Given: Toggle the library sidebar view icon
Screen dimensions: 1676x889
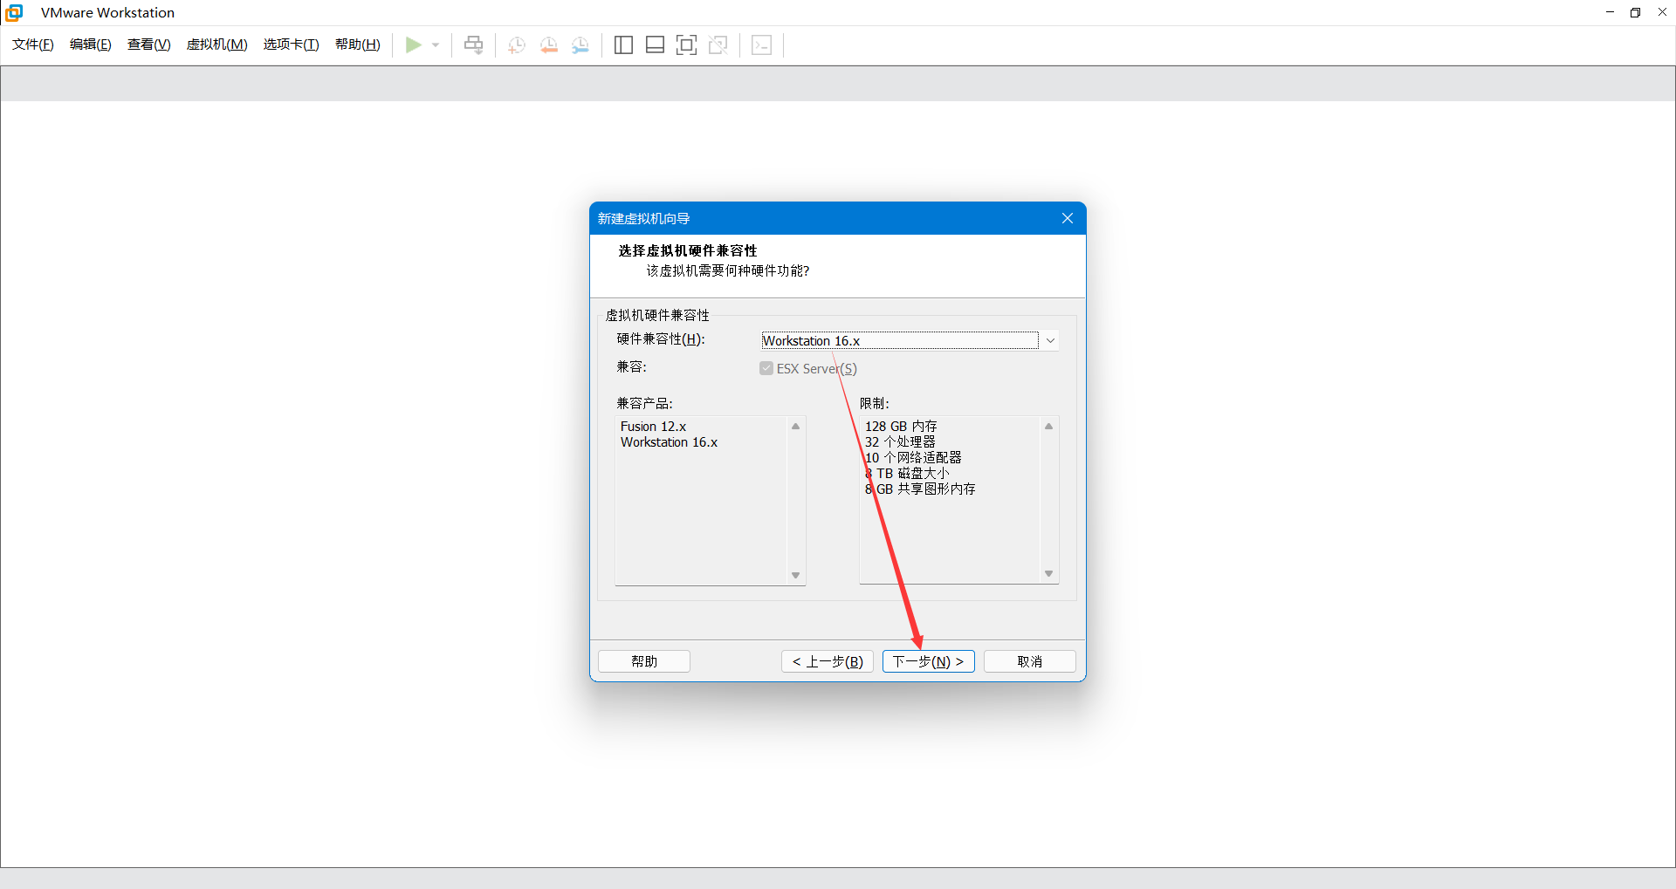Looking at the screenshot, I should click(623, 45).
